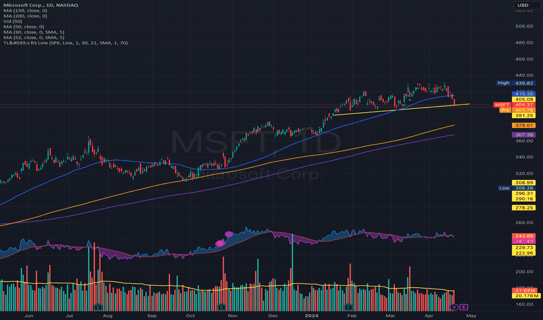The image size is (543, 320).
Task: Click the yellow 405.08 price label
Action: pos(524,99)
